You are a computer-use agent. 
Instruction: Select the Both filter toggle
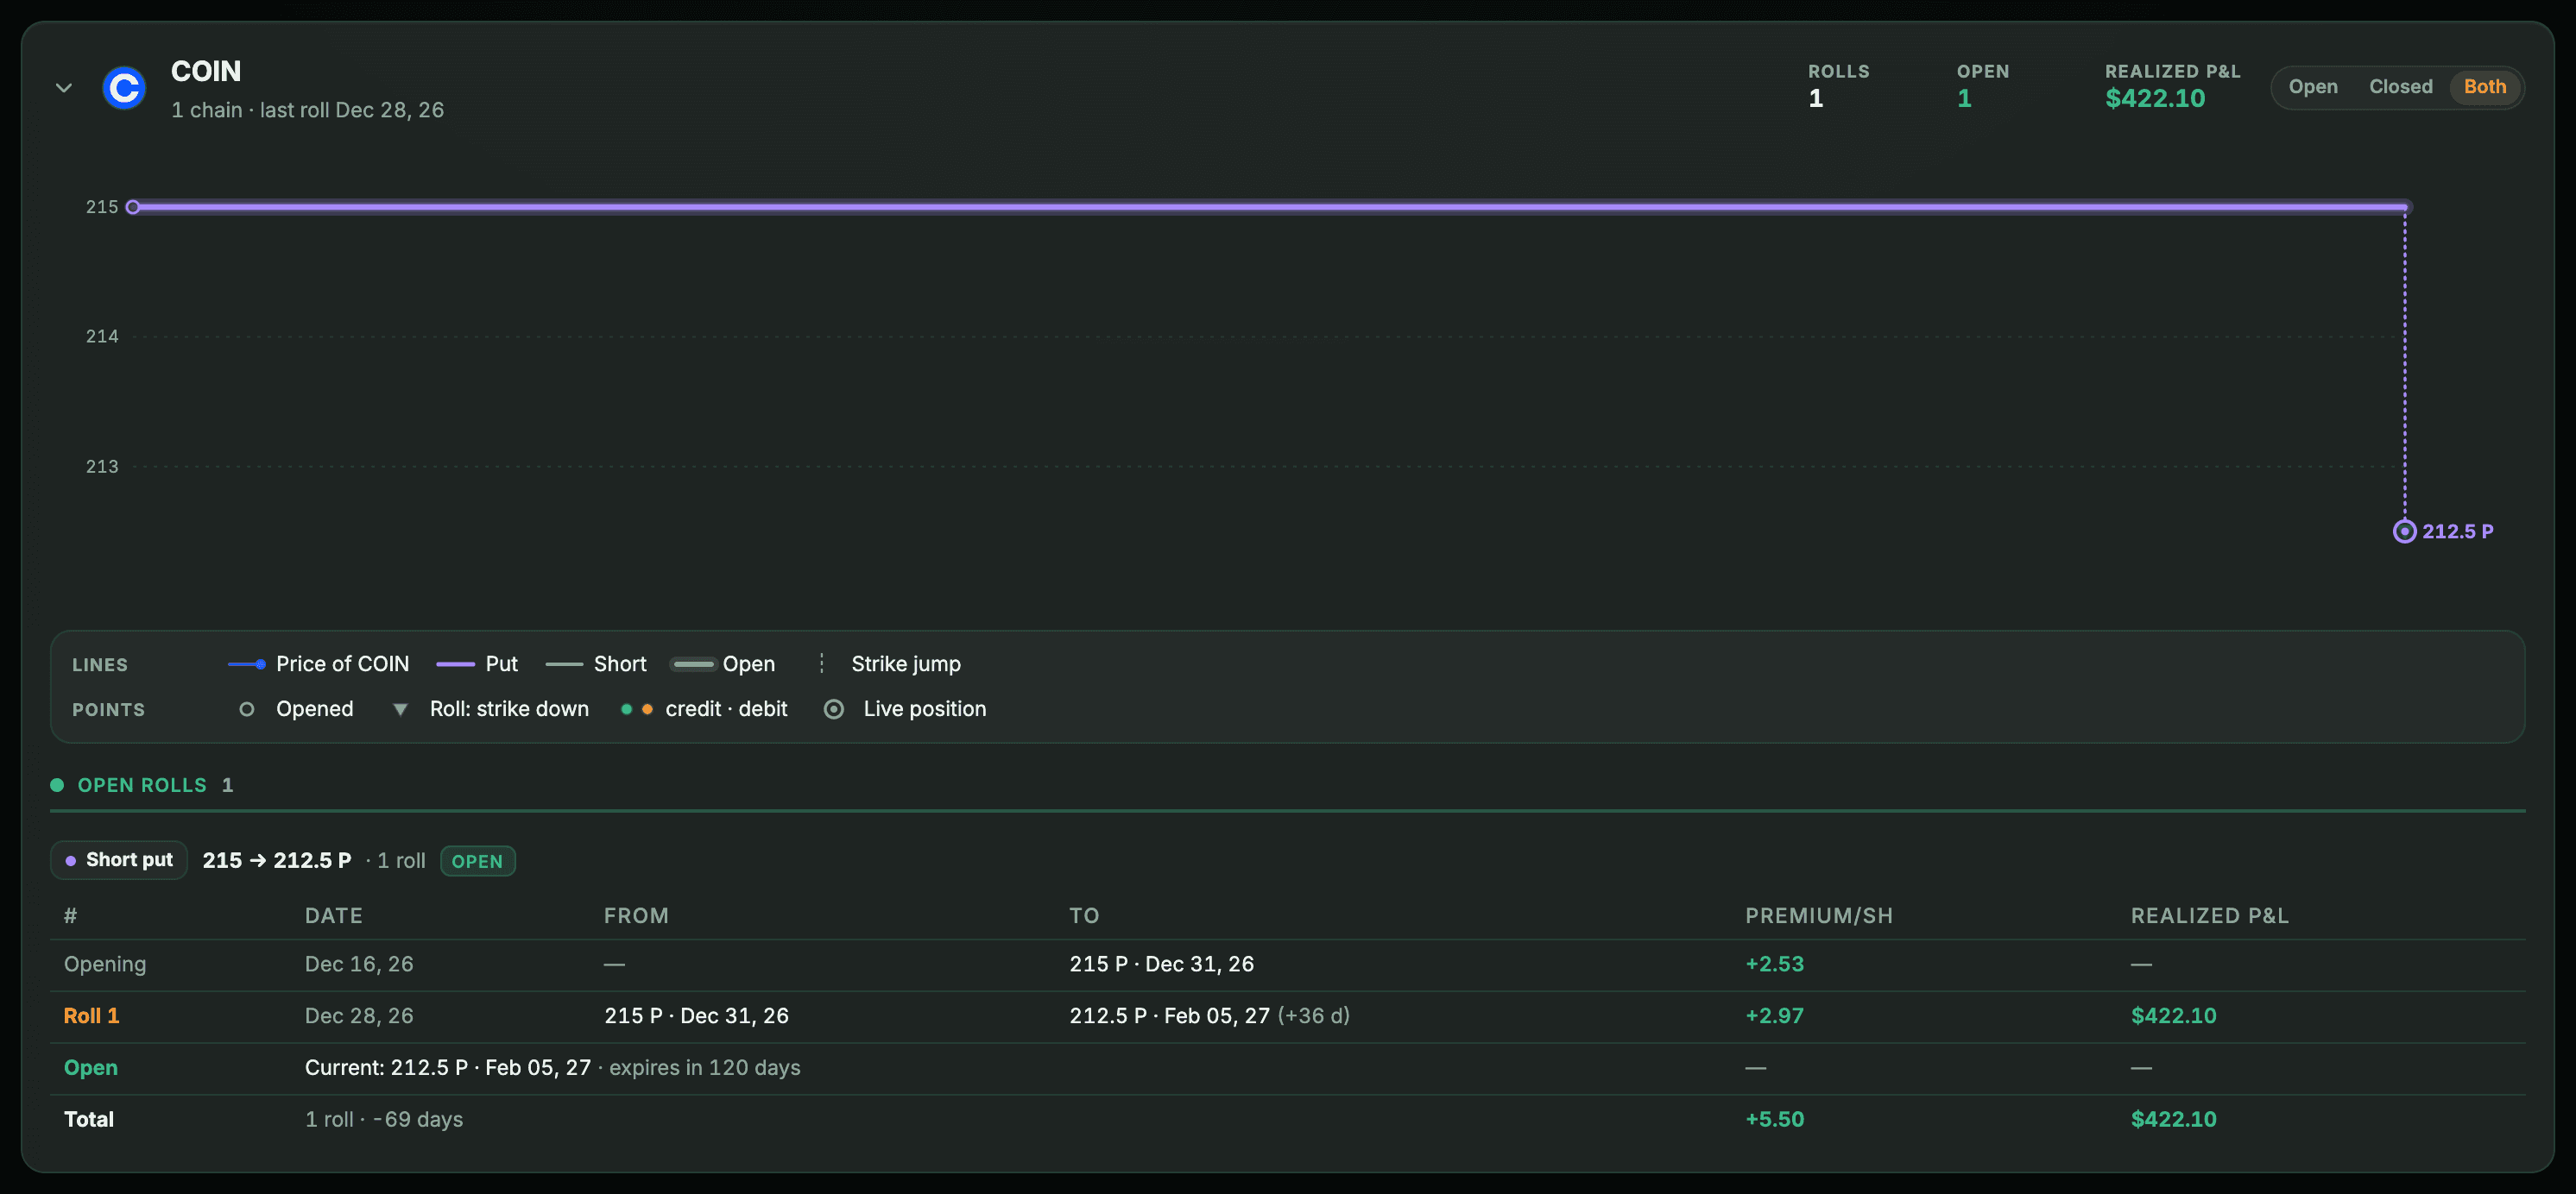[2484, 87]
